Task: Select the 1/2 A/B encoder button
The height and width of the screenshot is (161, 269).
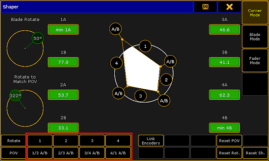Action: (40, 153)
